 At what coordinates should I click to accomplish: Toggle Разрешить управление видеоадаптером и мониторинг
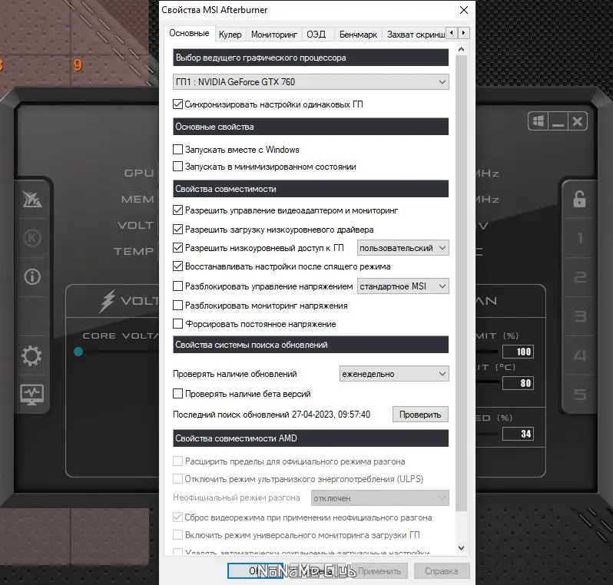tap(178, 210)
